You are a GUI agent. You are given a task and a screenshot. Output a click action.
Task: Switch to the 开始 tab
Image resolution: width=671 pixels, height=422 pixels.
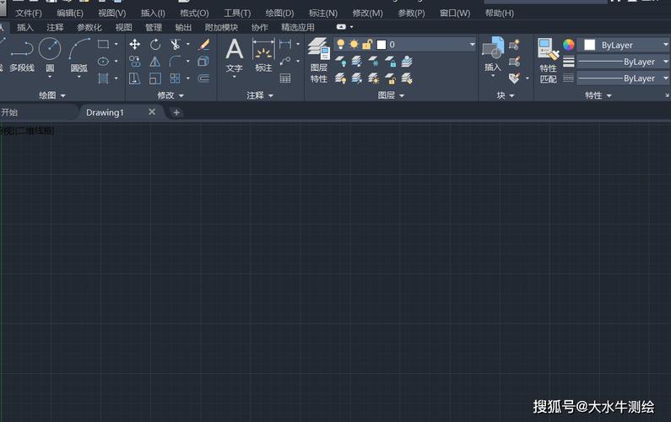pos(9,112)
